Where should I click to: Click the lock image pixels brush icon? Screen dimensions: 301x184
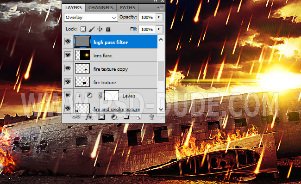pos(92,29)
